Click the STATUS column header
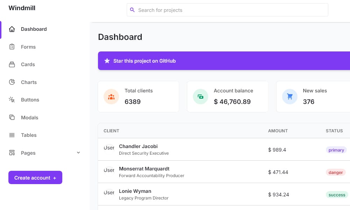Image resolution: width=350 pixels, height=210 pixels. click(334, 131)
